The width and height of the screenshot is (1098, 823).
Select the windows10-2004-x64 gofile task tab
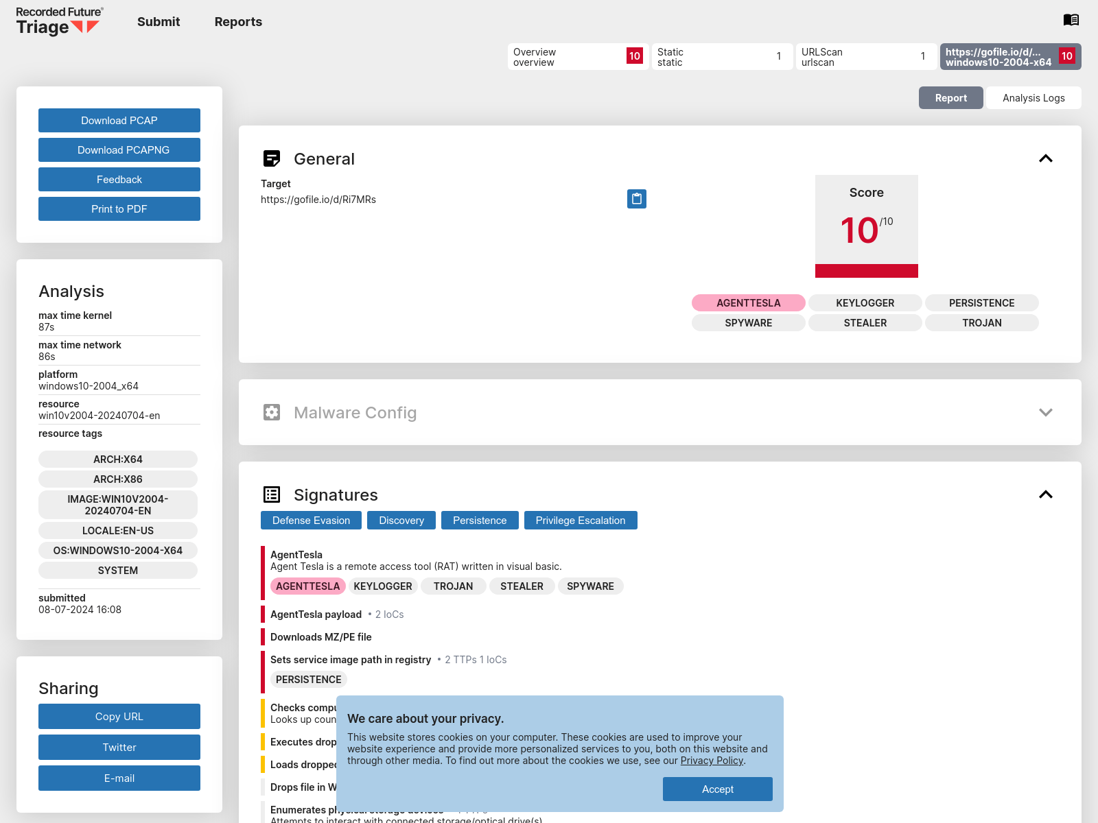(x=1011, y=57)
